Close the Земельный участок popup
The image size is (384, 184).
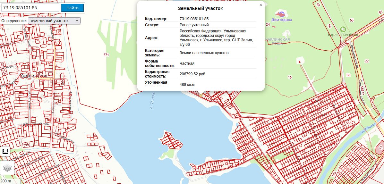click(x=261, y=5)
